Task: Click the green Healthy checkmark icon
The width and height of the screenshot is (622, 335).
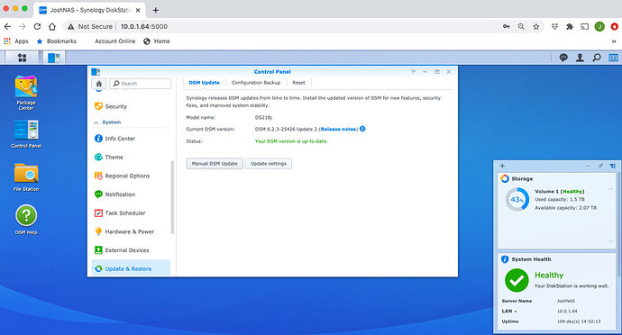Action: pos(517,280)
